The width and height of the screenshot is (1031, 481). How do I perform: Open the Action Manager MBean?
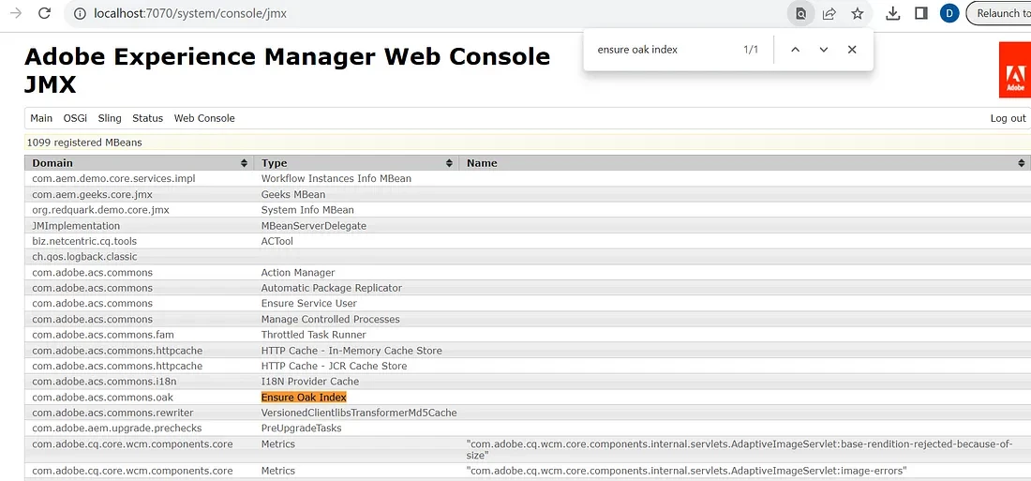tap(298, 273)
